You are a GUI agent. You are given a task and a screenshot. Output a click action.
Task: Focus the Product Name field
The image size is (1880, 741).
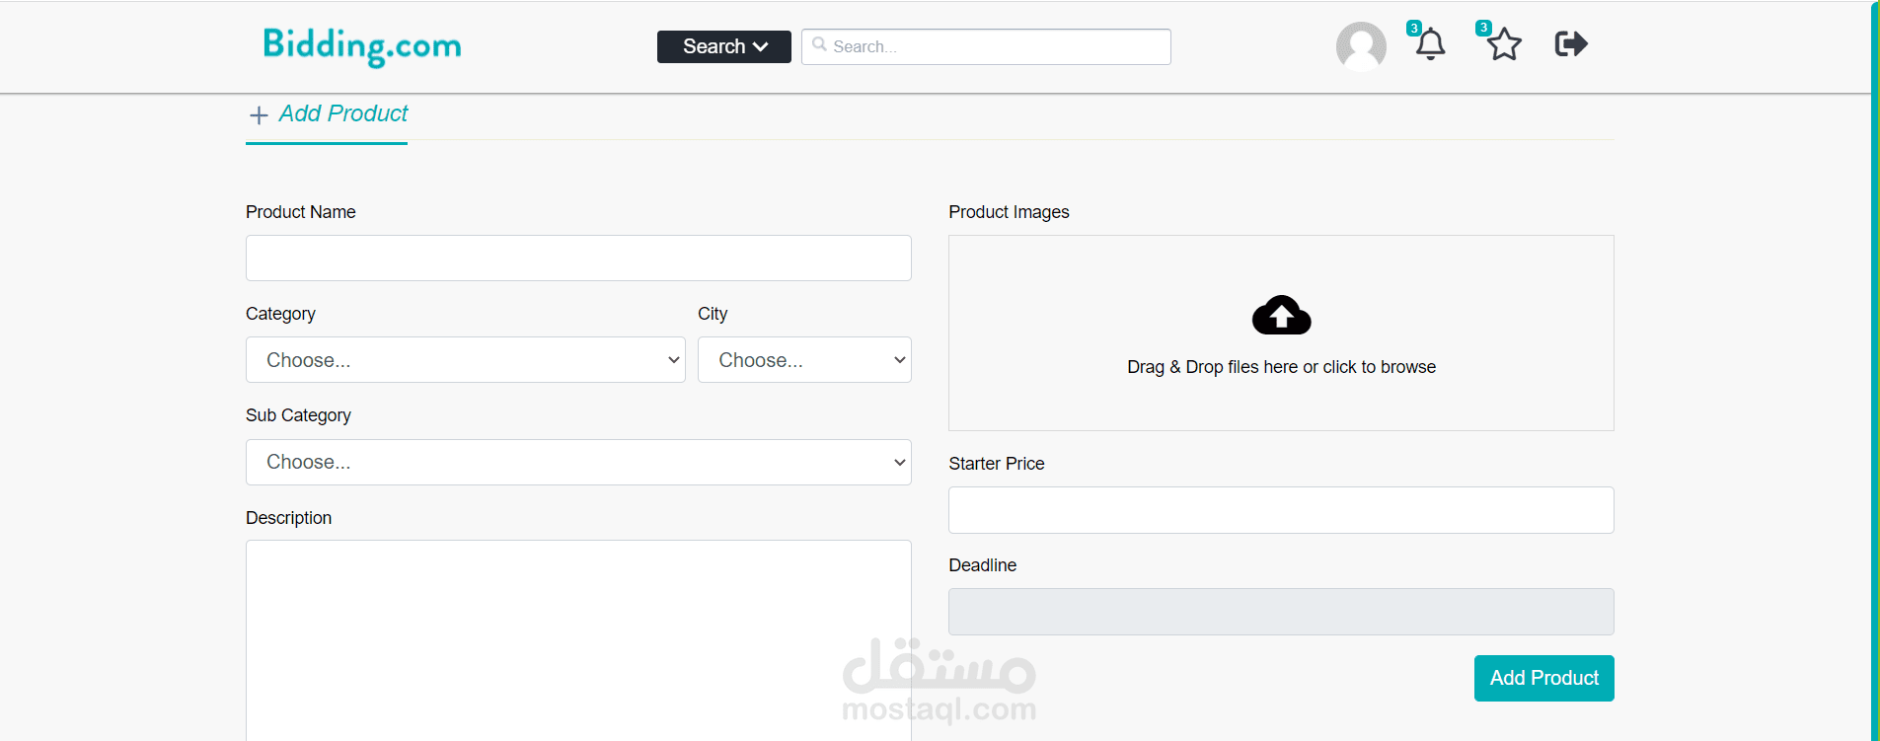(578, 258)
